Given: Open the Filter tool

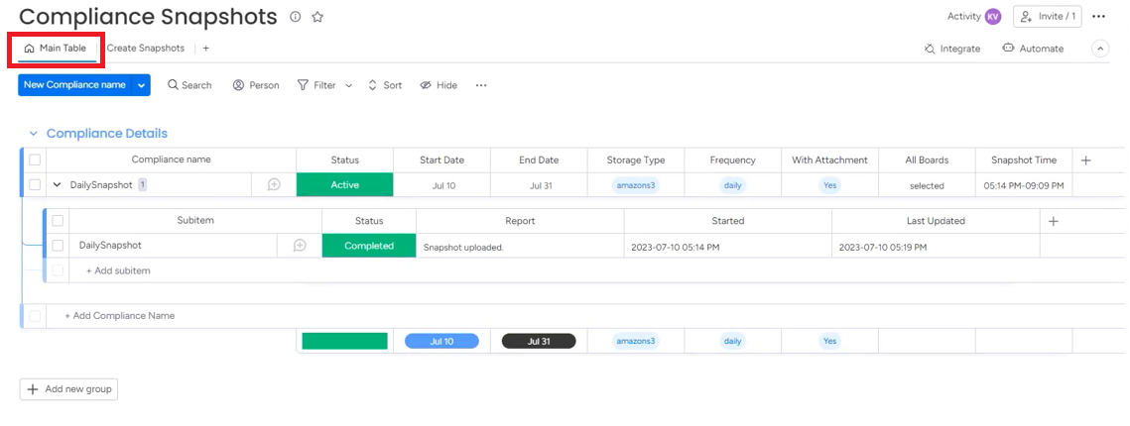Looking at the screenshot, I should pos(316,85).
